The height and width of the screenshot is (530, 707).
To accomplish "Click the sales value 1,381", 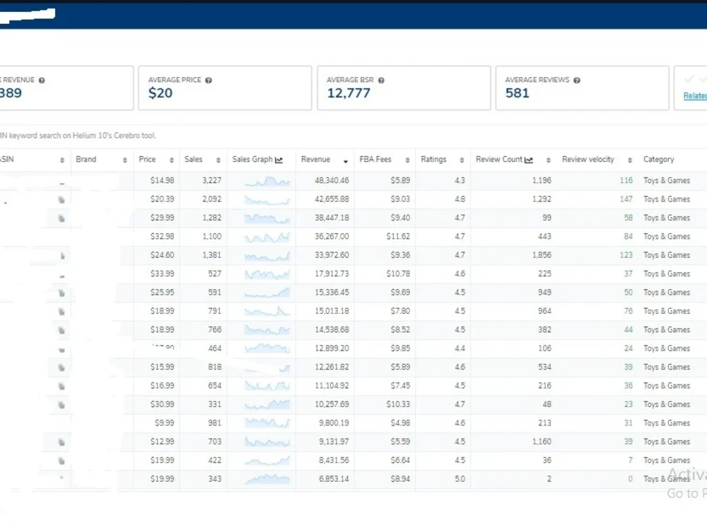I will 212,255.
